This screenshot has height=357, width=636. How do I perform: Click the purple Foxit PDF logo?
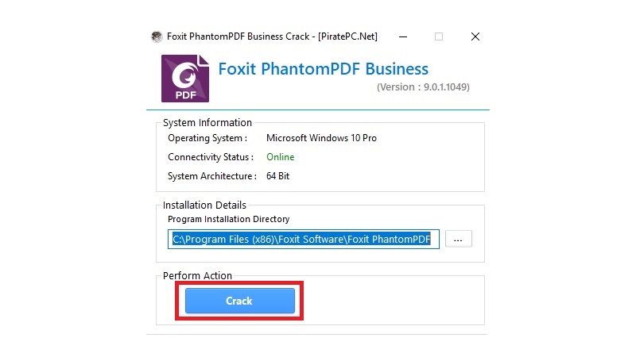coord(185,78)
